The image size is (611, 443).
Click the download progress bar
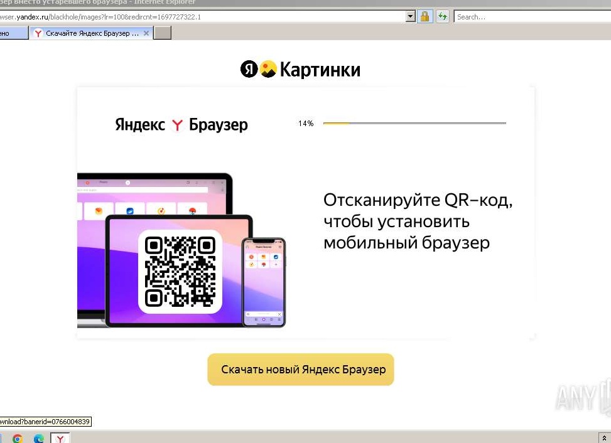tap(414, 123)
